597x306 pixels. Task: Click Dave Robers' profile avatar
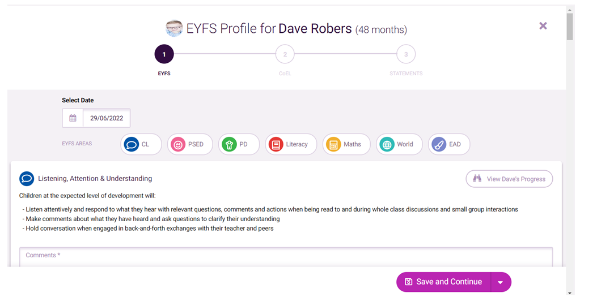click(x=174, y=28)
